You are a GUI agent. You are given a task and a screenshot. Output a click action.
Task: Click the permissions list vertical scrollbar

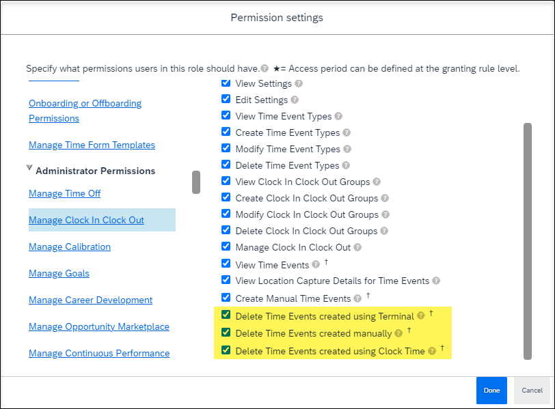[528, 241]
